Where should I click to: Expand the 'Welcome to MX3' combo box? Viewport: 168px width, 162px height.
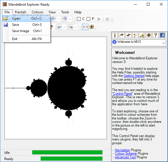coord(163,43)
